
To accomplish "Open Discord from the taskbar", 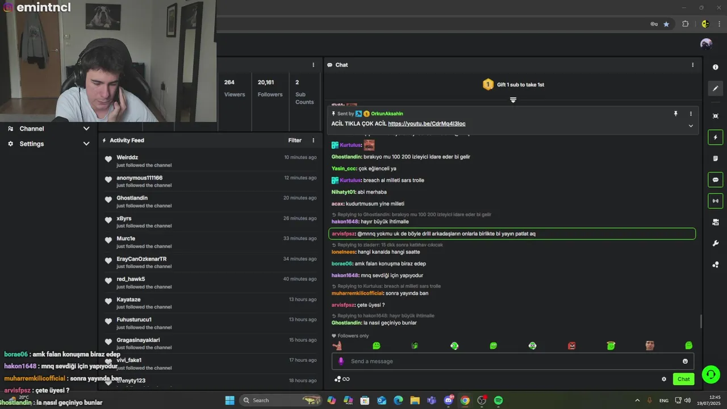I will pos(449,400).
